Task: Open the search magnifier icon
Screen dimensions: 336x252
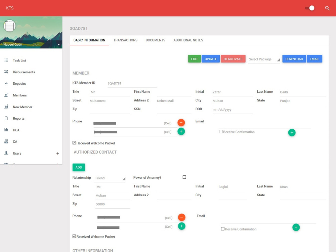Action: 327,8
